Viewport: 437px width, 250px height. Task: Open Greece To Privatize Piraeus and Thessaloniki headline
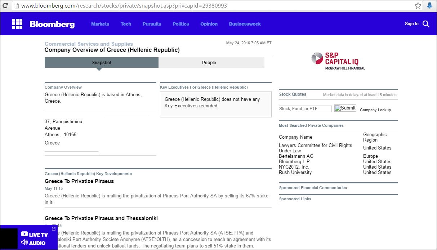101,218
